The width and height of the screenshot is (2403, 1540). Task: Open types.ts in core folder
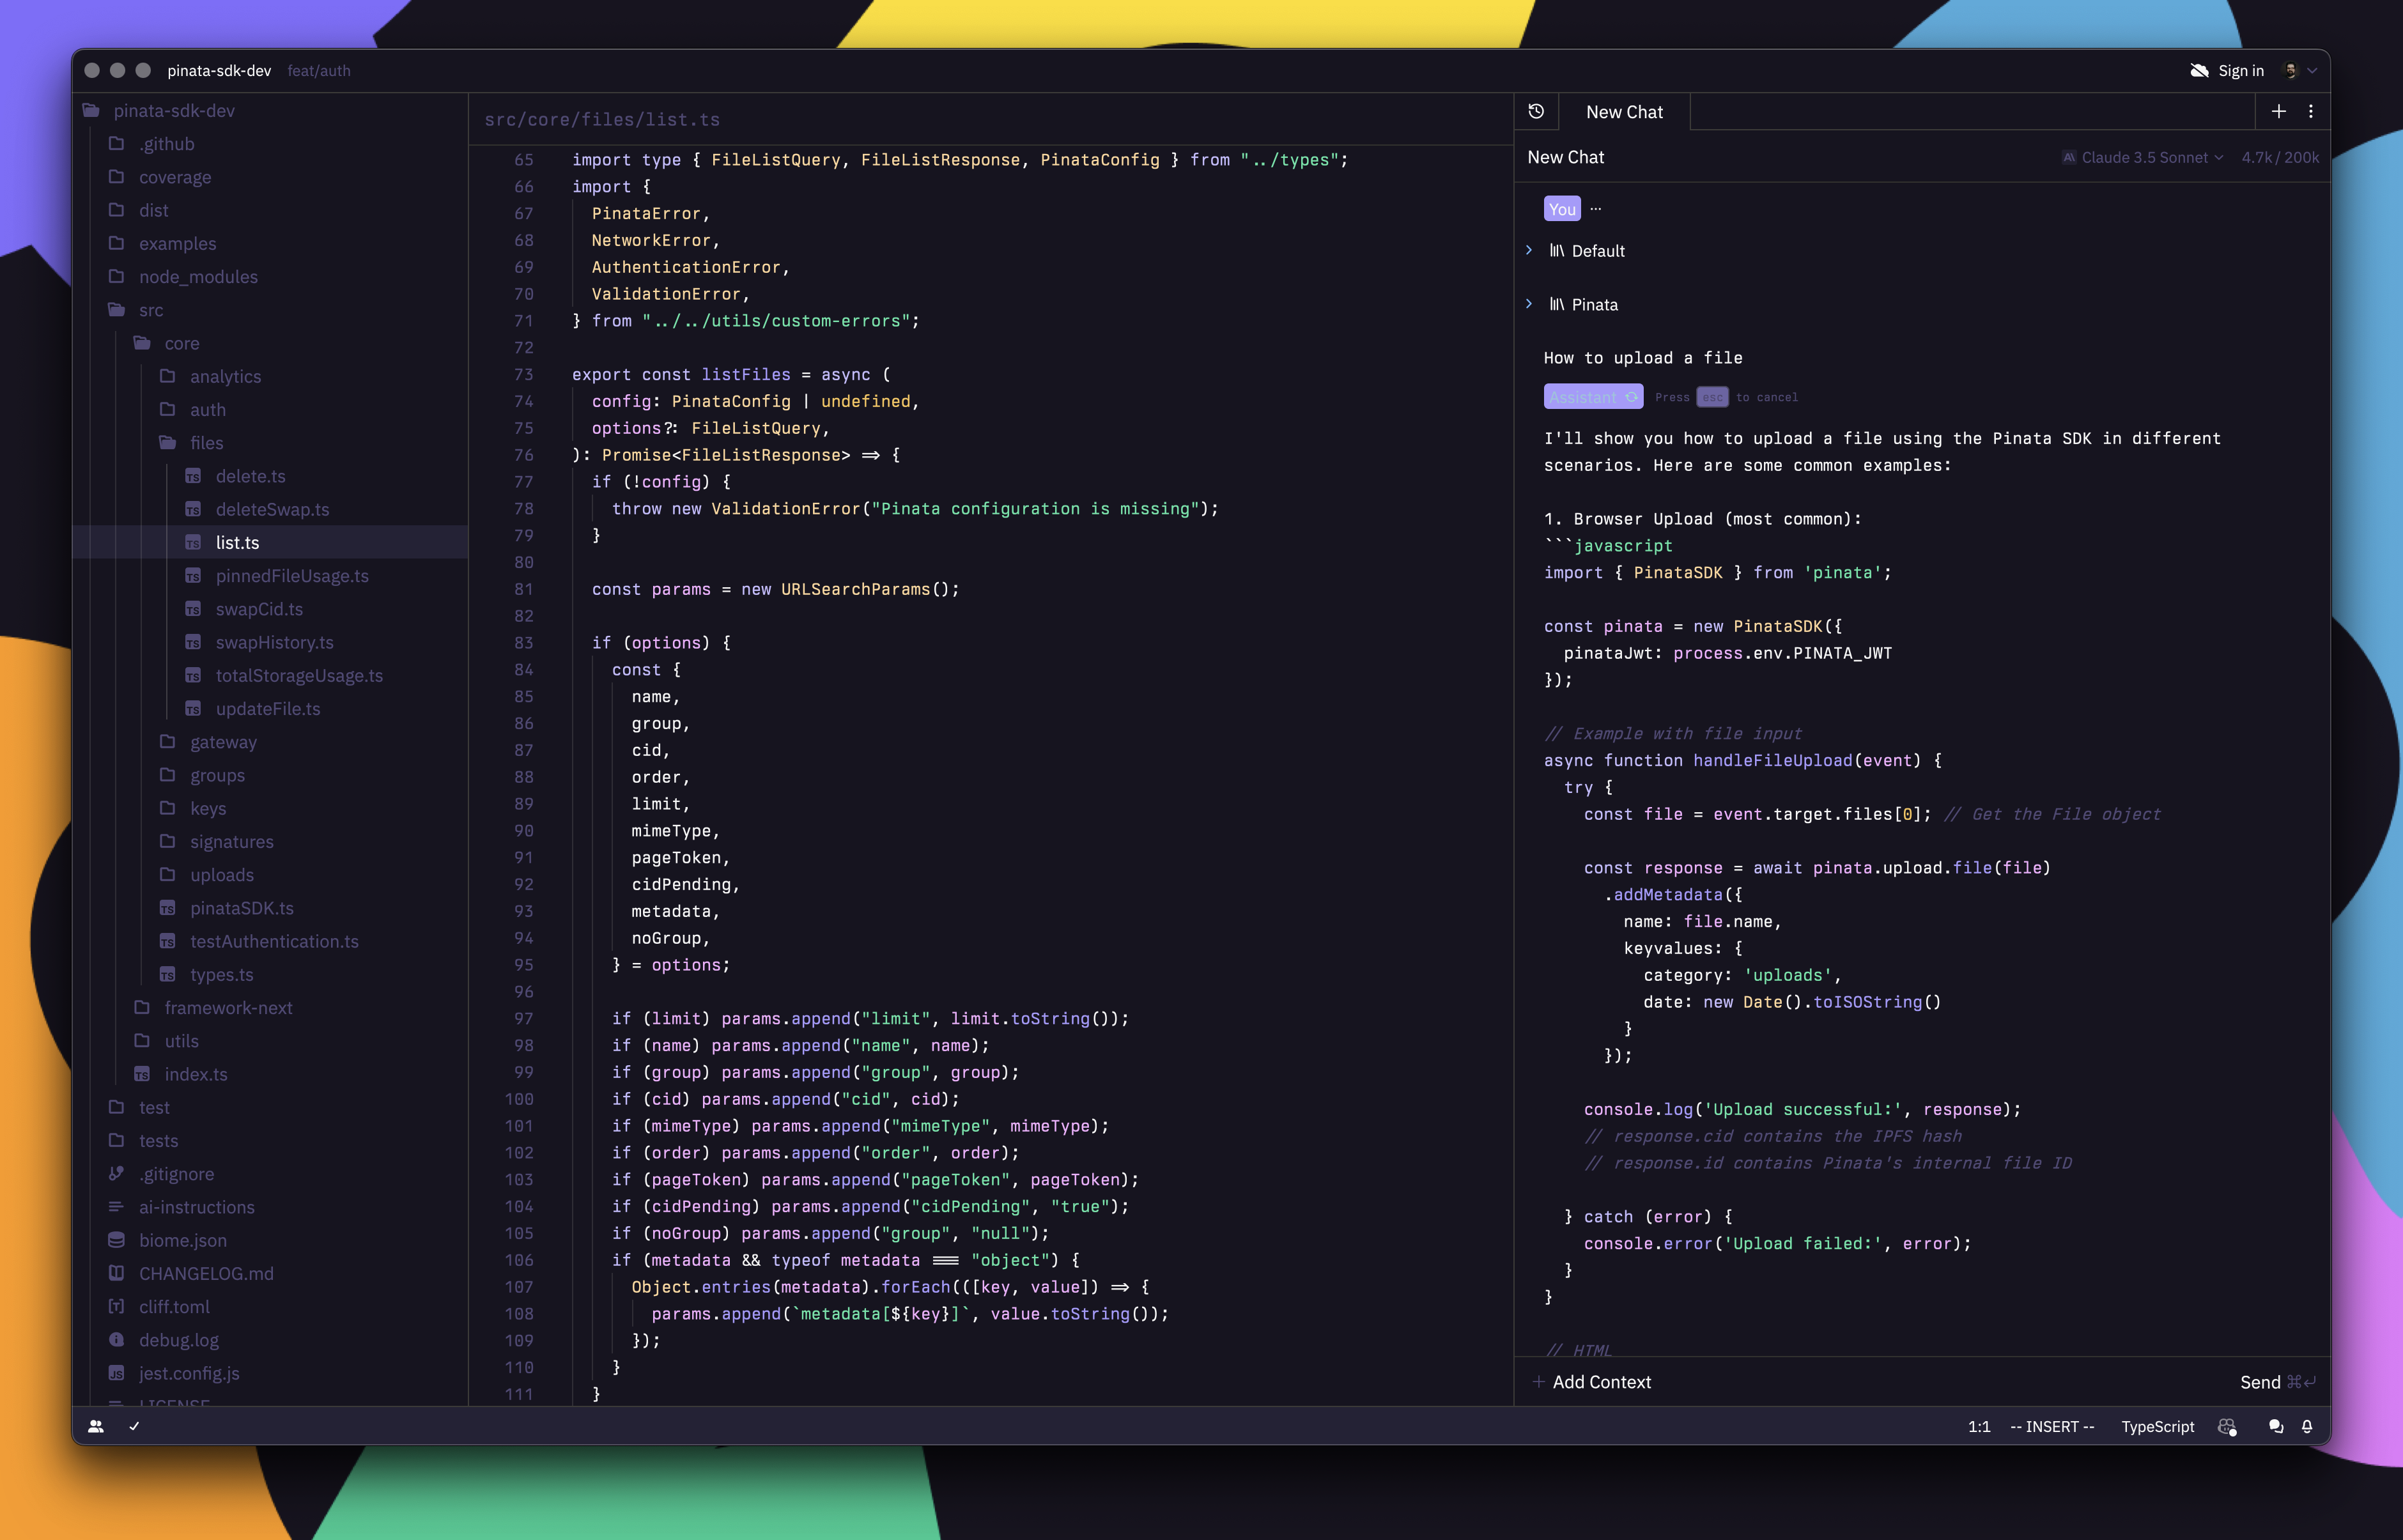coord(222,974)
